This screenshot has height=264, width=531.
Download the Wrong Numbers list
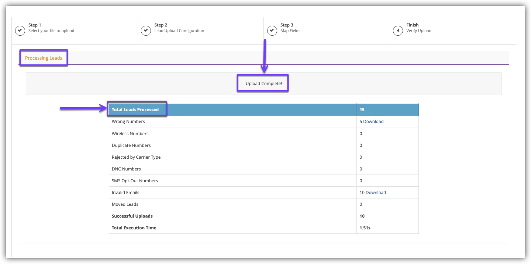pos(373,122)
